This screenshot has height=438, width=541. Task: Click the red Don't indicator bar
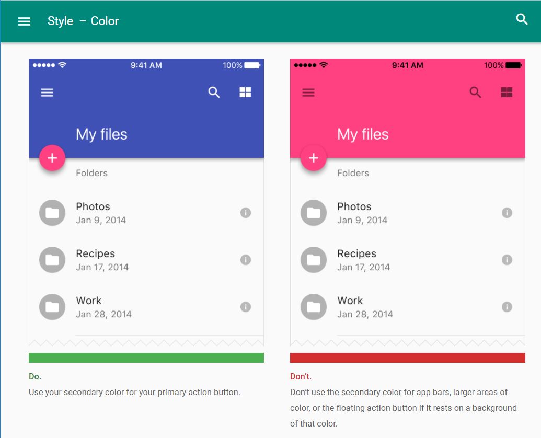coord(408,358)
